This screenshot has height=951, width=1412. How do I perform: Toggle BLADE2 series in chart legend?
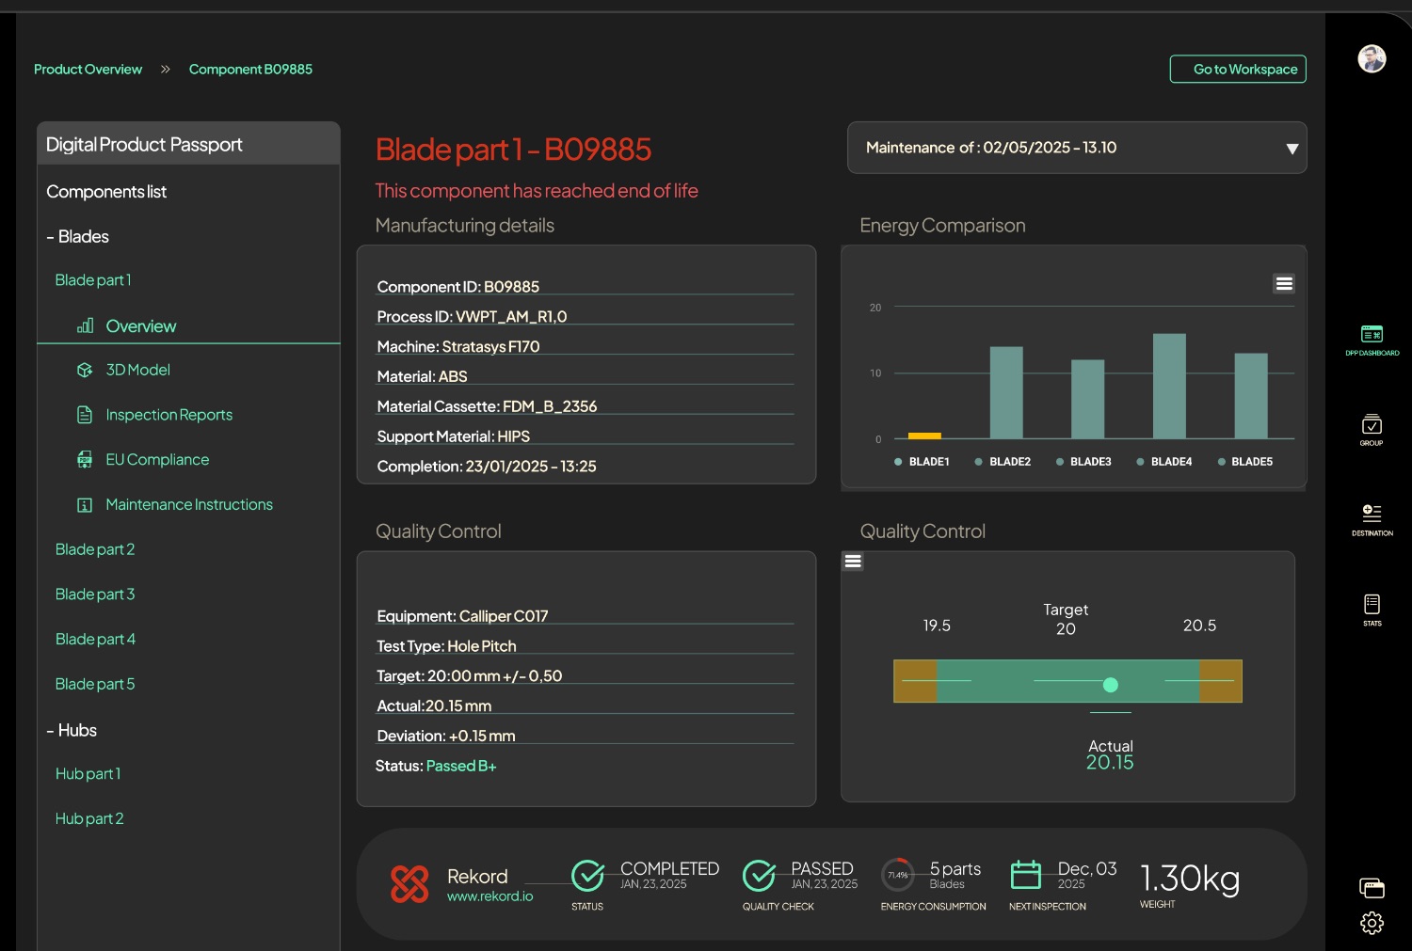click(1003, 462)
